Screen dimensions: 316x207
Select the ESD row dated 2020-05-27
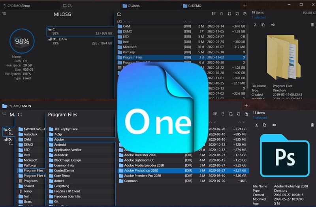coord(181,37)
